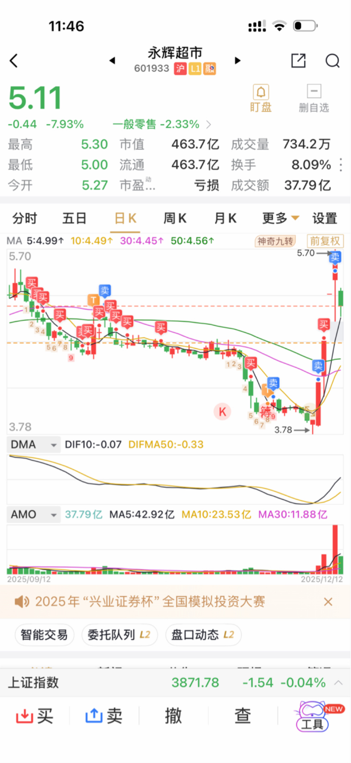Tap the 卖 sell button
Image resolution: width=351 pixels, height=763 pixels.
tap(104, 715)
